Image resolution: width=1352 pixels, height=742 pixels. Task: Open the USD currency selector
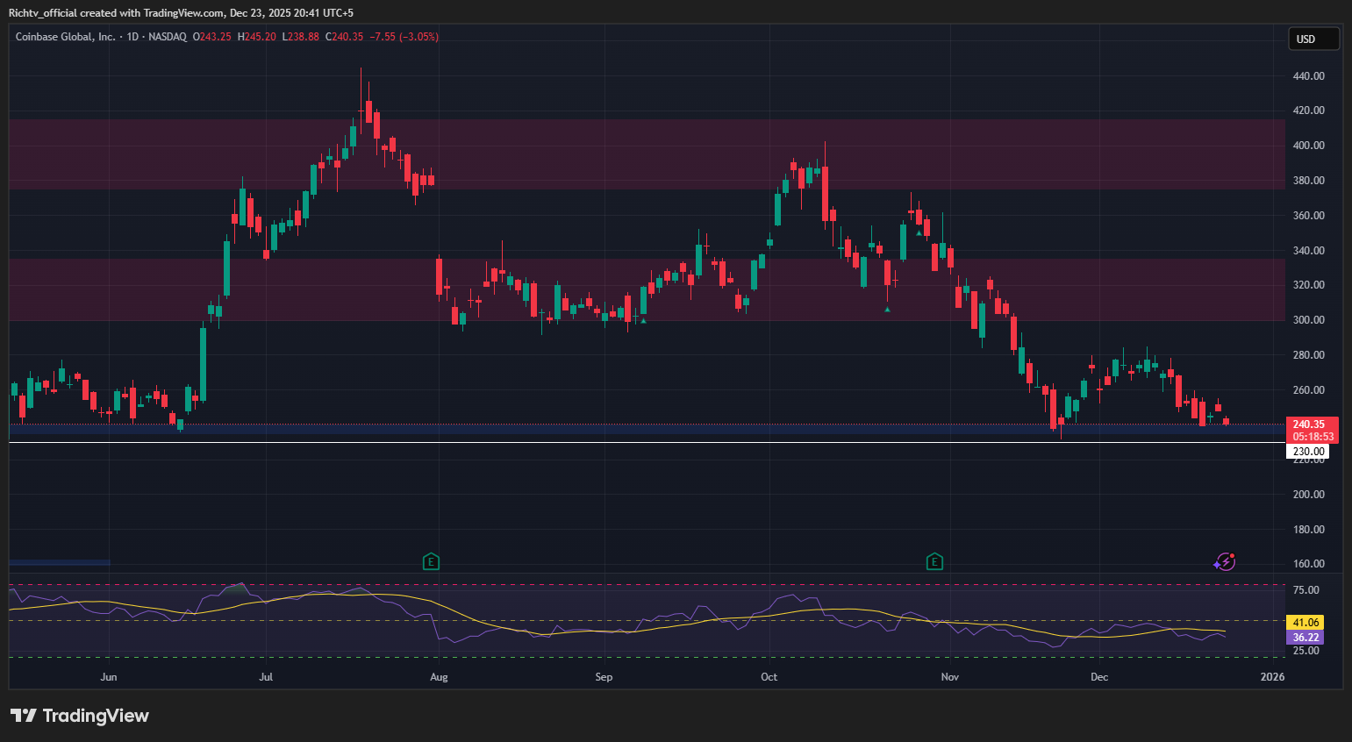tap(1313, 39)
